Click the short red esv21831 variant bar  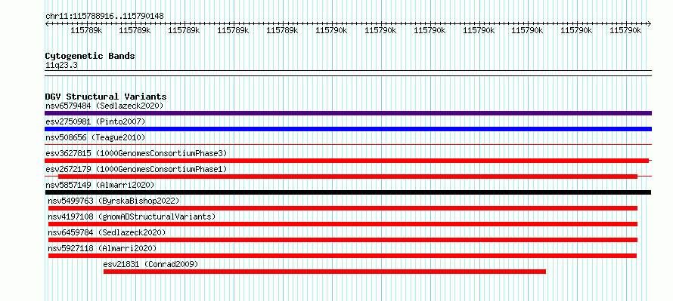[324, 272]
